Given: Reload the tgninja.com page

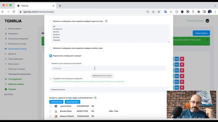Looking at the screenshot, I should (14, 12).
